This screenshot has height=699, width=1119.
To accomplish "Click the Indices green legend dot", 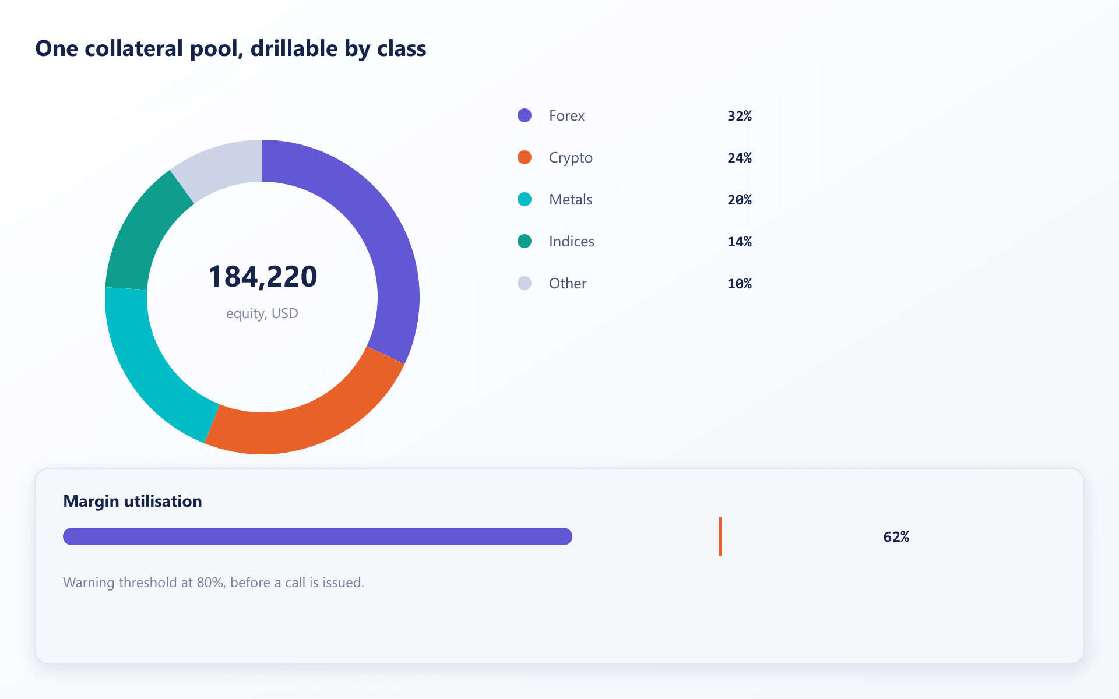I will (525, 241).
